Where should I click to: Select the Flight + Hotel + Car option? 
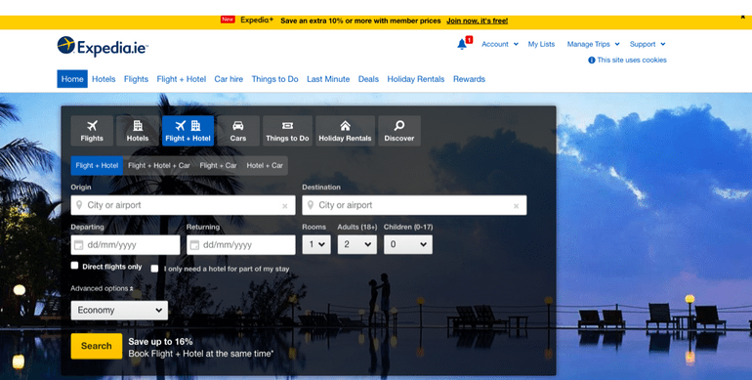(x=159, y=165)
